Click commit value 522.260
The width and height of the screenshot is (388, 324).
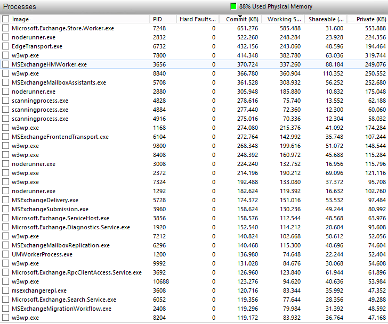(x=247, y=37)
